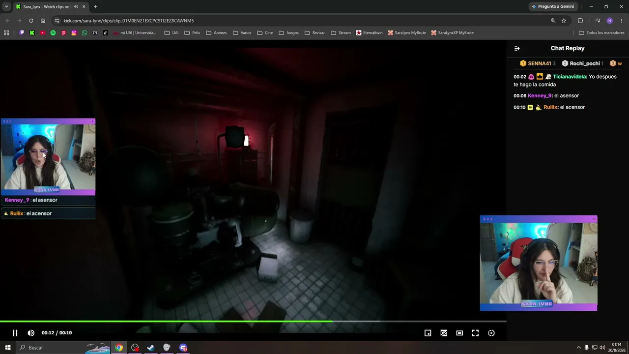Mute the video player volume
The width and height of the screenshot is (629, 354).
[x=31, y=333]
